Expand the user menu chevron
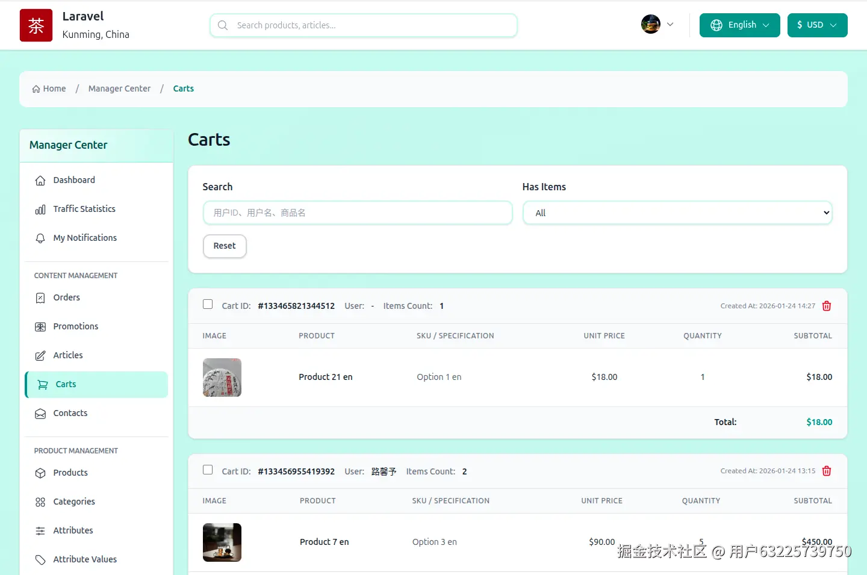Screen dimensions: 867x575 (670, 25)
